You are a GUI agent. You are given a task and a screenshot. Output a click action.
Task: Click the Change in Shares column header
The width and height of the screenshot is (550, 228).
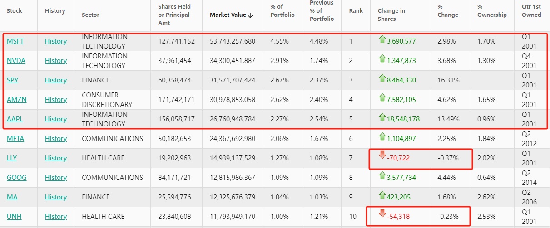[391, 15]
